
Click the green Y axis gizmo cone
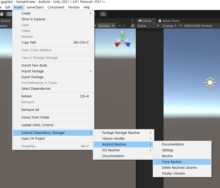pos(122,36)
